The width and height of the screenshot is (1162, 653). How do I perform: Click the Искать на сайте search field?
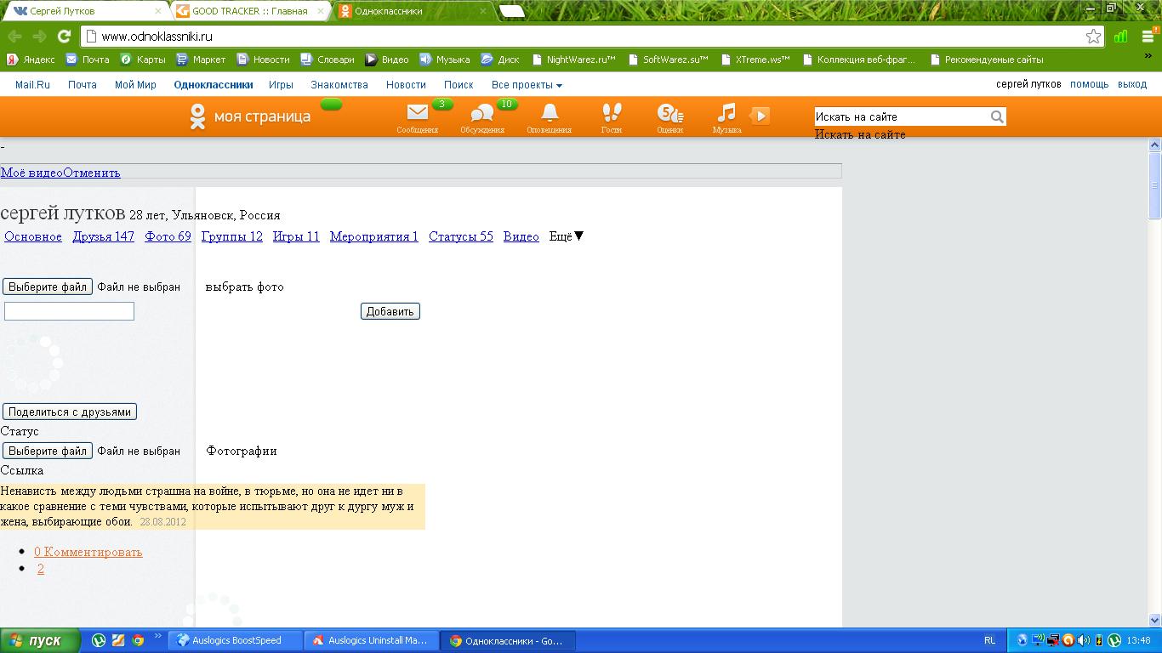click(900, 117)
